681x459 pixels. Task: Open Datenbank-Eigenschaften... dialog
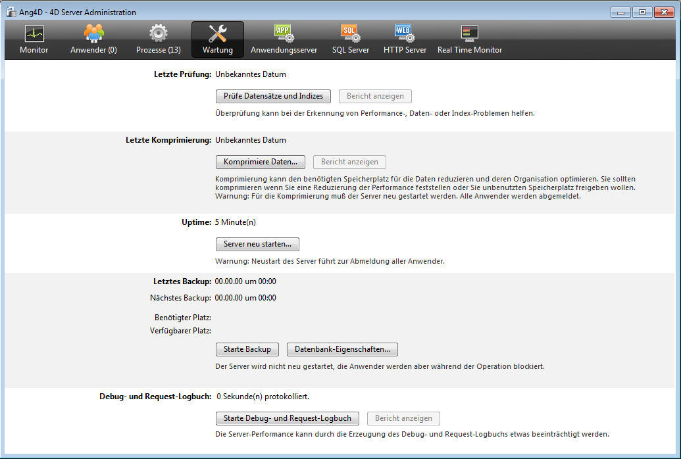[x=342, y=349]
